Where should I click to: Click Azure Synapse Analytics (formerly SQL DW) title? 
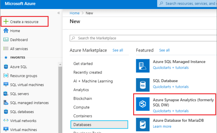[183, 102]
